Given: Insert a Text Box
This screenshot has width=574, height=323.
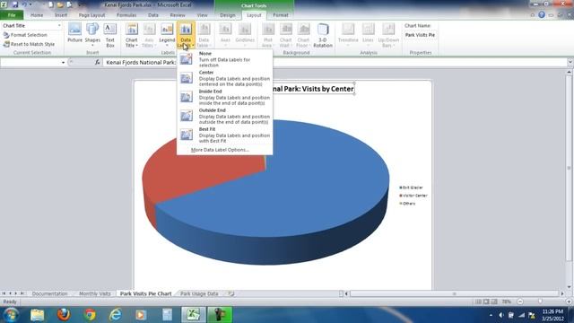Looking at the screenshot, I should 109,35.
